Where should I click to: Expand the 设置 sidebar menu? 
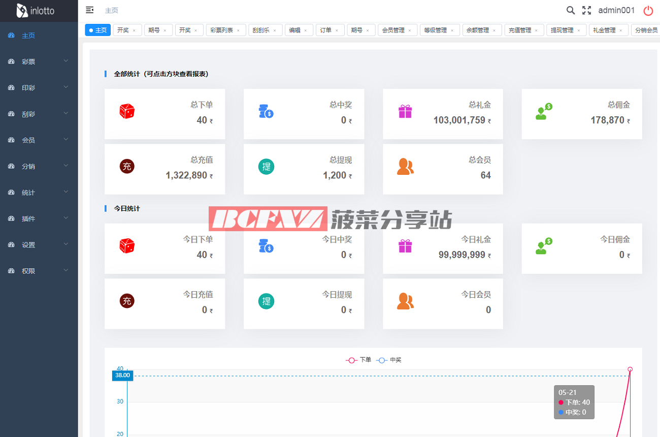(x=39, y=245)
